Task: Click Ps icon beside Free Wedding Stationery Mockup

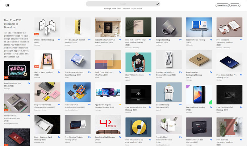Action: coord(181,137)
